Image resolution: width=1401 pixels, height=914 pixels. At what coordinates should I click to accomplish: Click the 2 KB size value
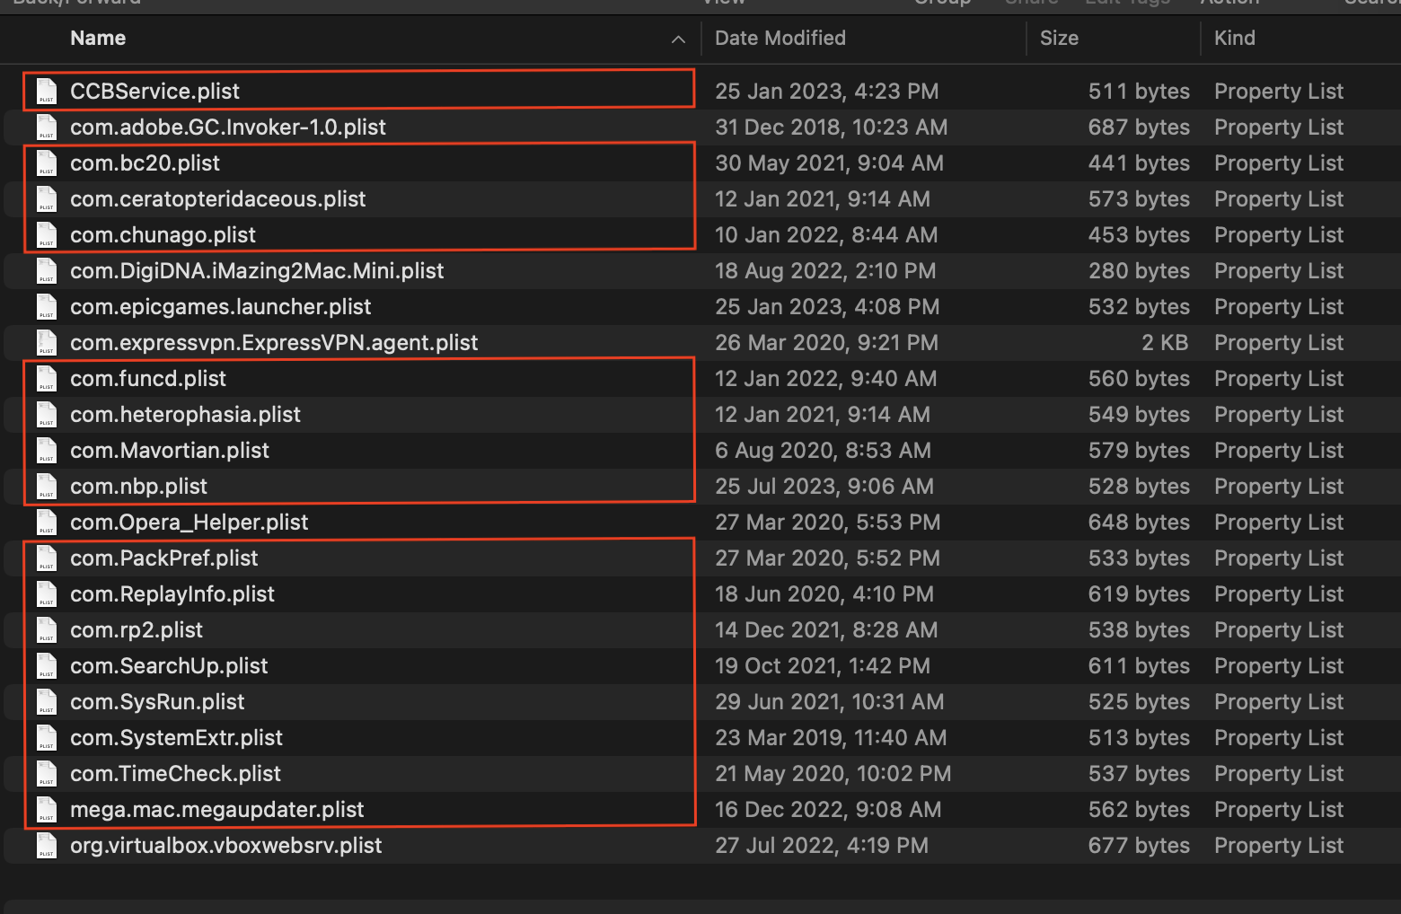coord(1165,342)
